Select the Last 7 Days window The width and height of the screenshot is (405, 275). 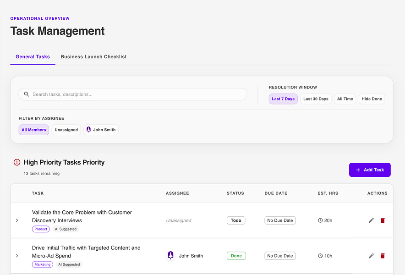[283, 99]
